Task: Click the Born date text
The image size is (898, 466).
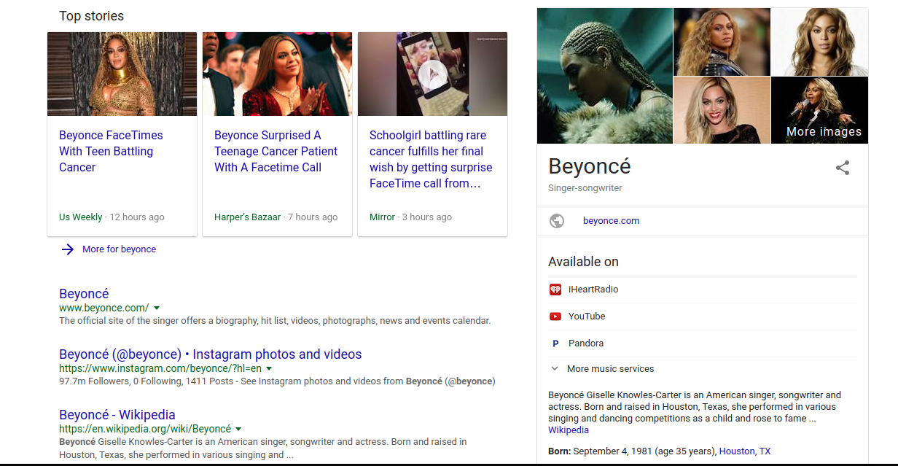Action: [x=633, y=451]
